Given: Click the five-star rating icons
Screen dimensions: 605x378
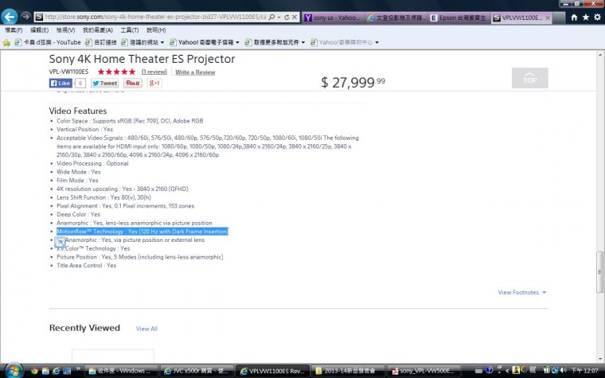Looking at the screenshot, I should tap(116, 72).
